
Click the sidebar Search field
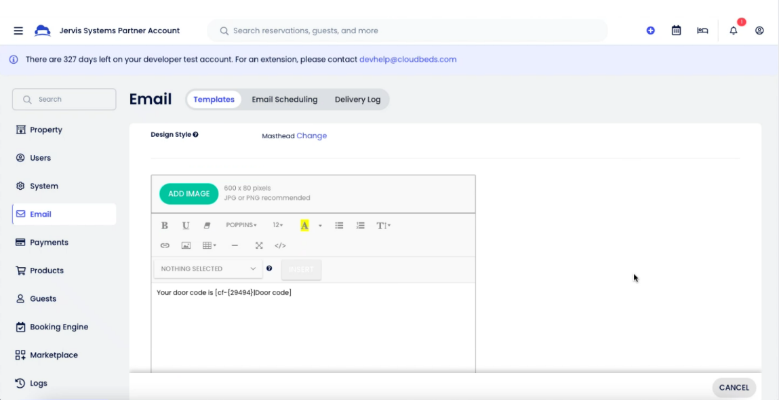click(x=64, y=100)
